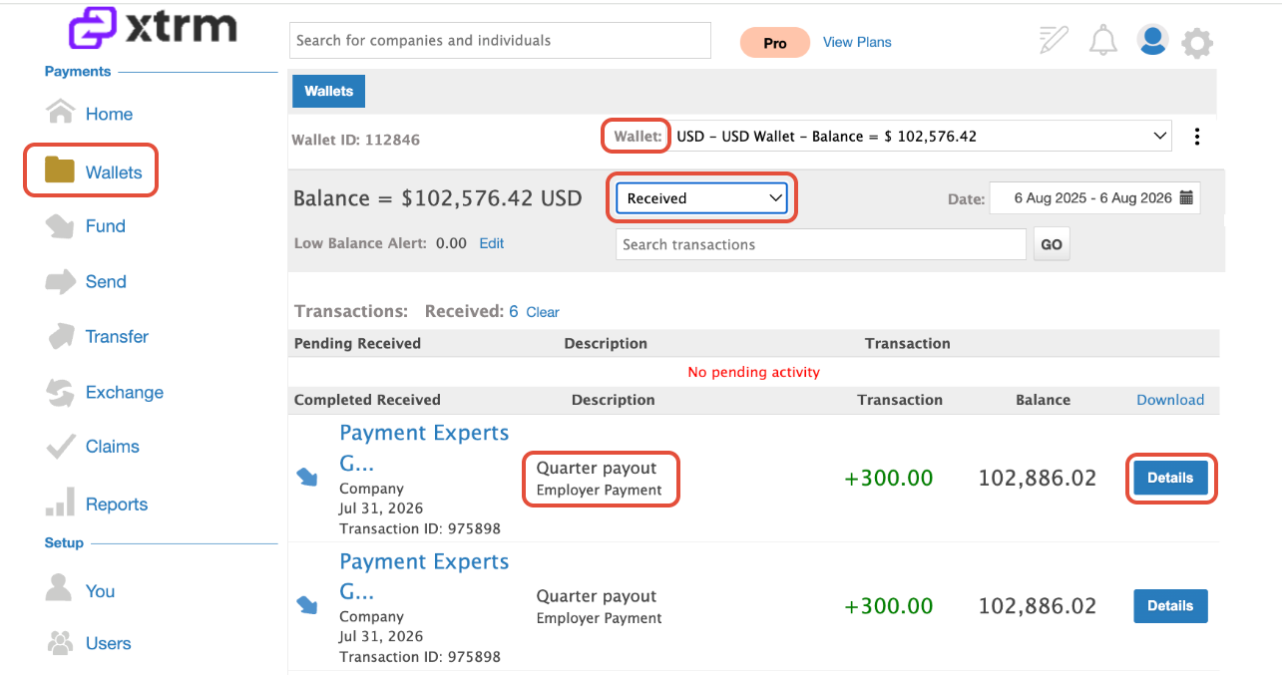Open second Payment Experts company link
The width and height of the screenshot is (1282, 675).
coord(424,576)
